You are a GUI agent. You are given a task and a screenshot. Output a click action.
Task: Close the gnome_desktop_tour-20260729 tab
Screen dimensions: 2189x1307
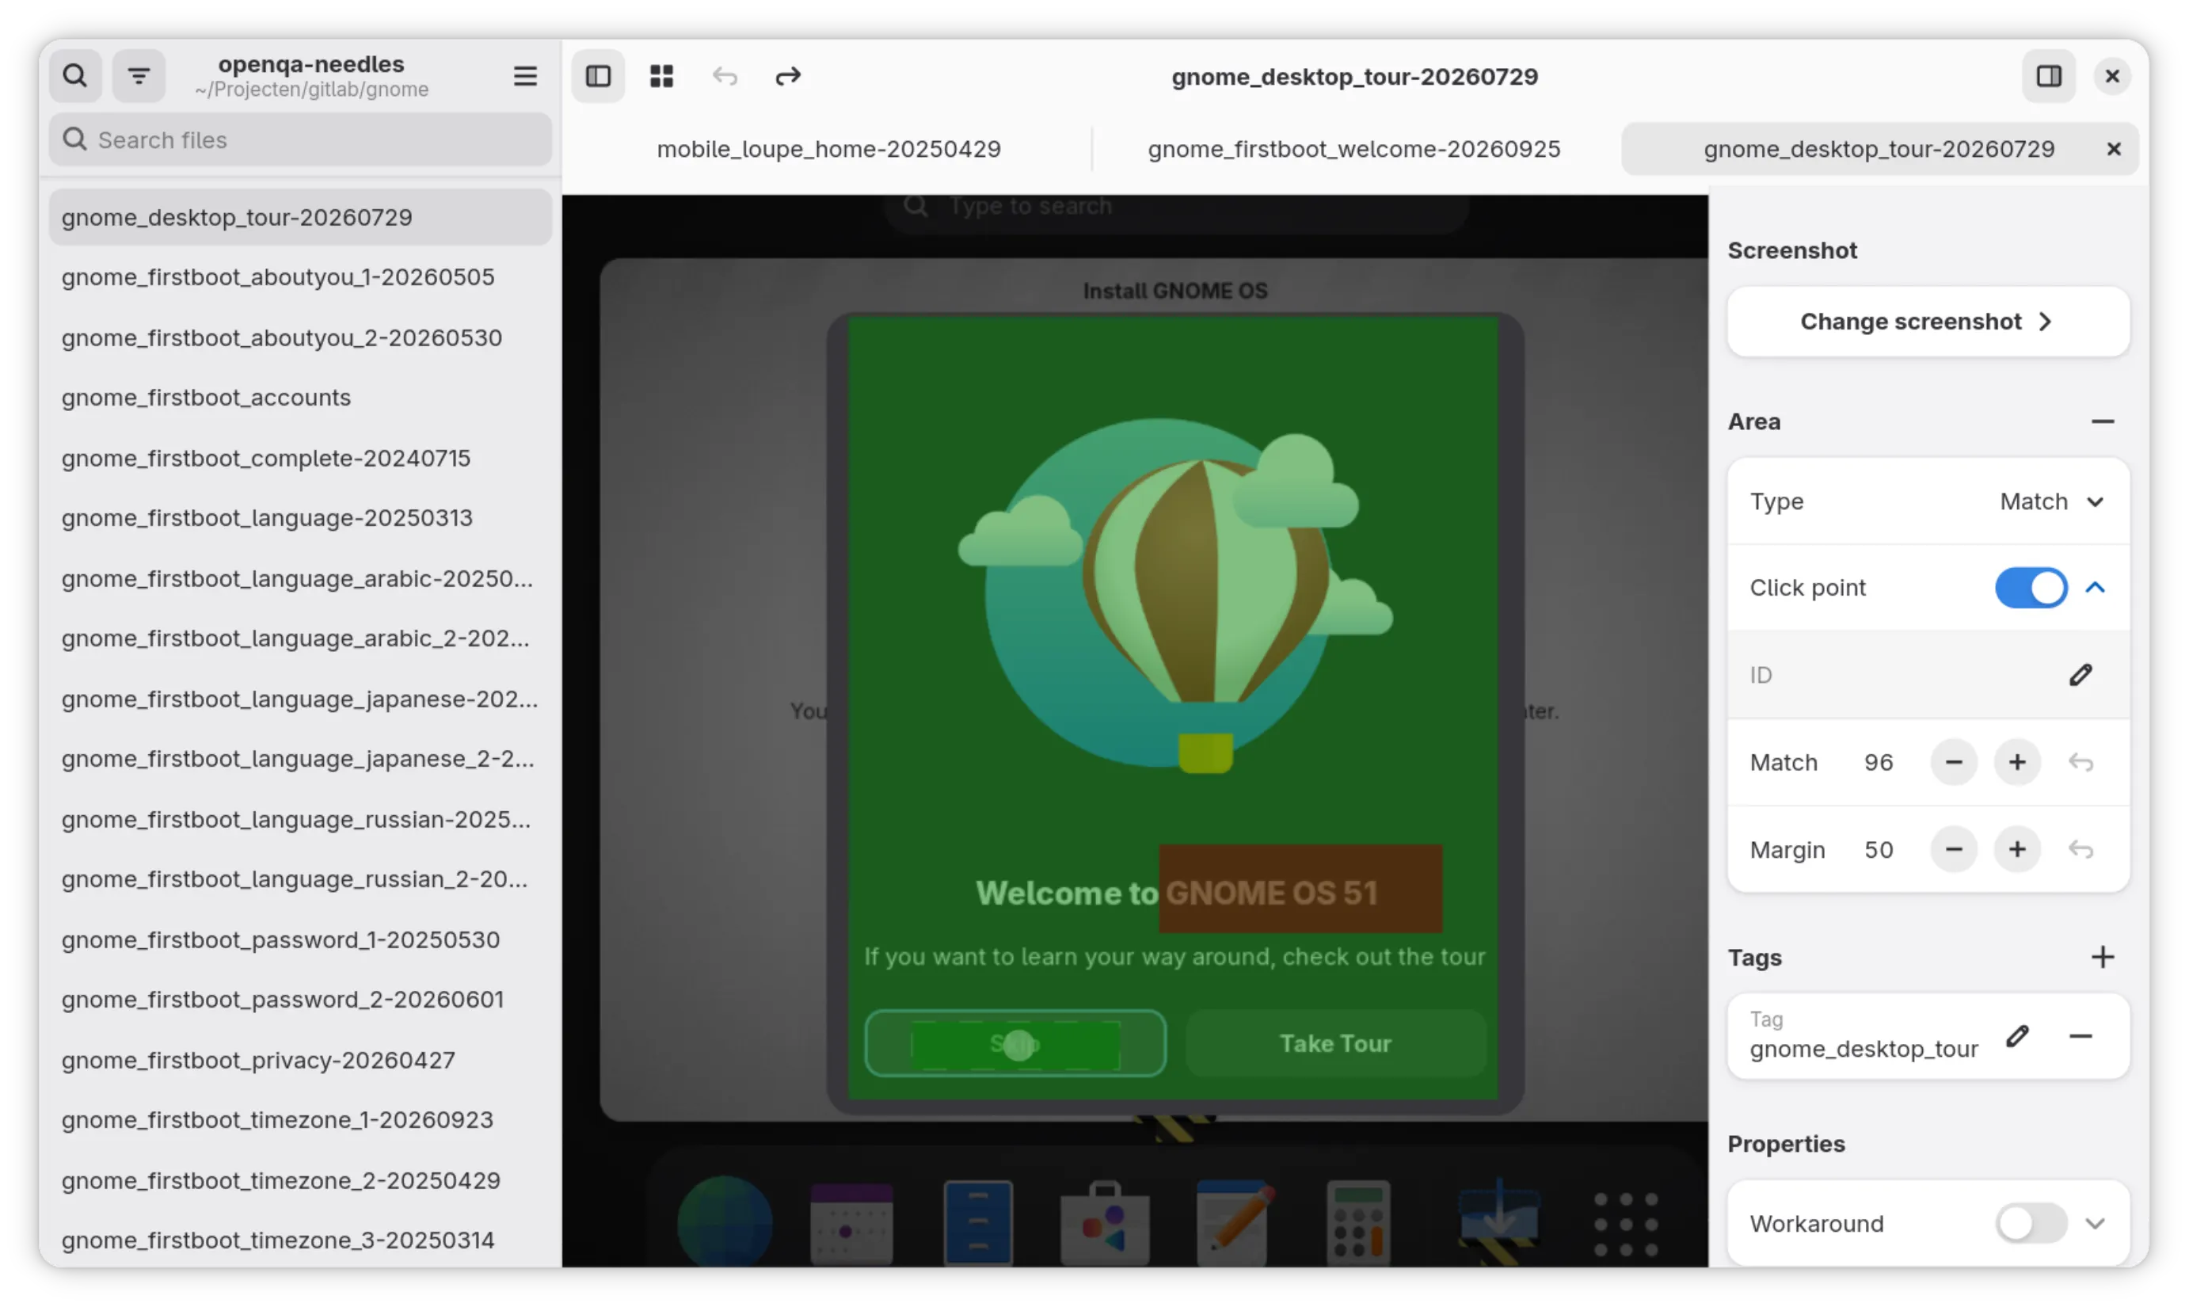point(2112,149)
